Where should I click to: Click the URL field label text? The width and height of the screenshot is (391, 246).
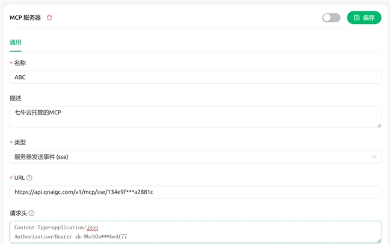point(19,177)
